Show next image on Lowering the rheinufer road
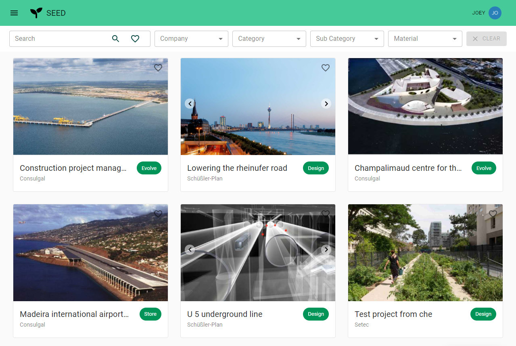The image size is (516, 346). 326,104
